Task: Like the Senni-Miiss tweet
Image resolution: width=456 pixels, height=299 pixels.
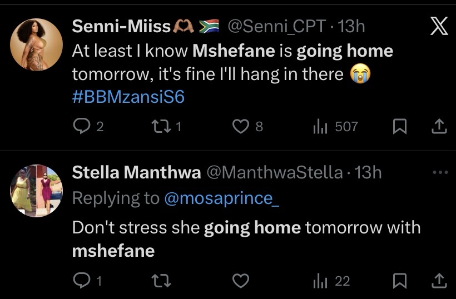Action: (240, 127)
